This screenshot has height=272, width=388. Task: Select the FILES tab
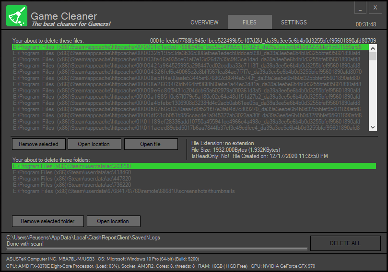250,22
